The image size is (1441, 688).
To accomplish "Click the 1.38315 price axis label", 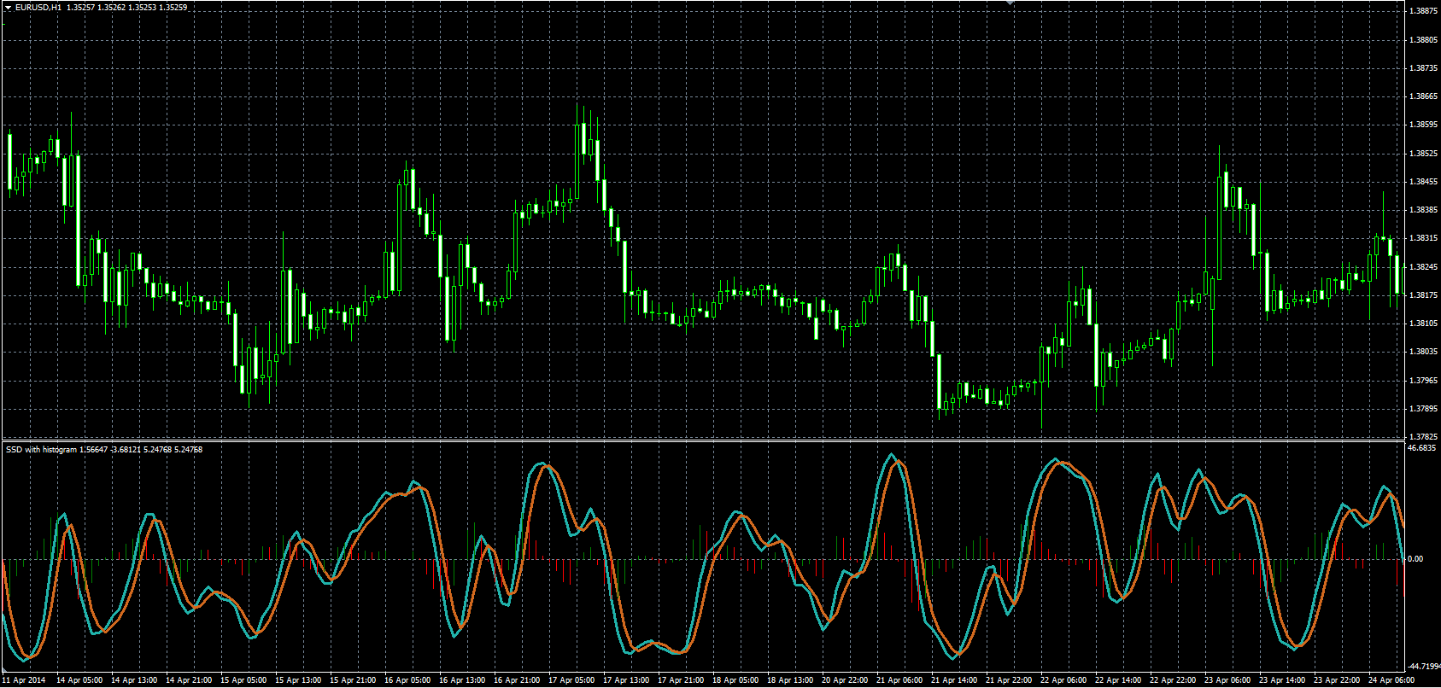I will (x=1423, y=238).
